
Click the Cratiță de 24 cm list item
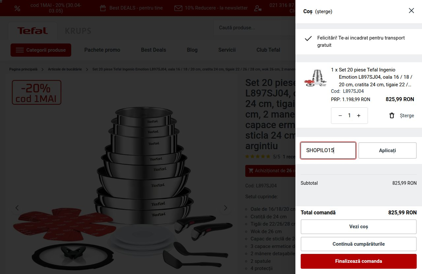coord(269,217)
